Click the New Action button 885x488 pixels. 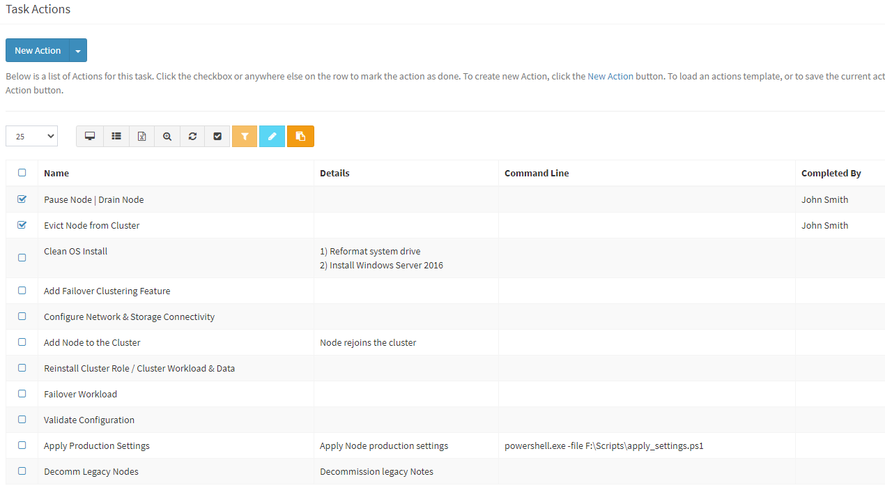click(38, 51)
